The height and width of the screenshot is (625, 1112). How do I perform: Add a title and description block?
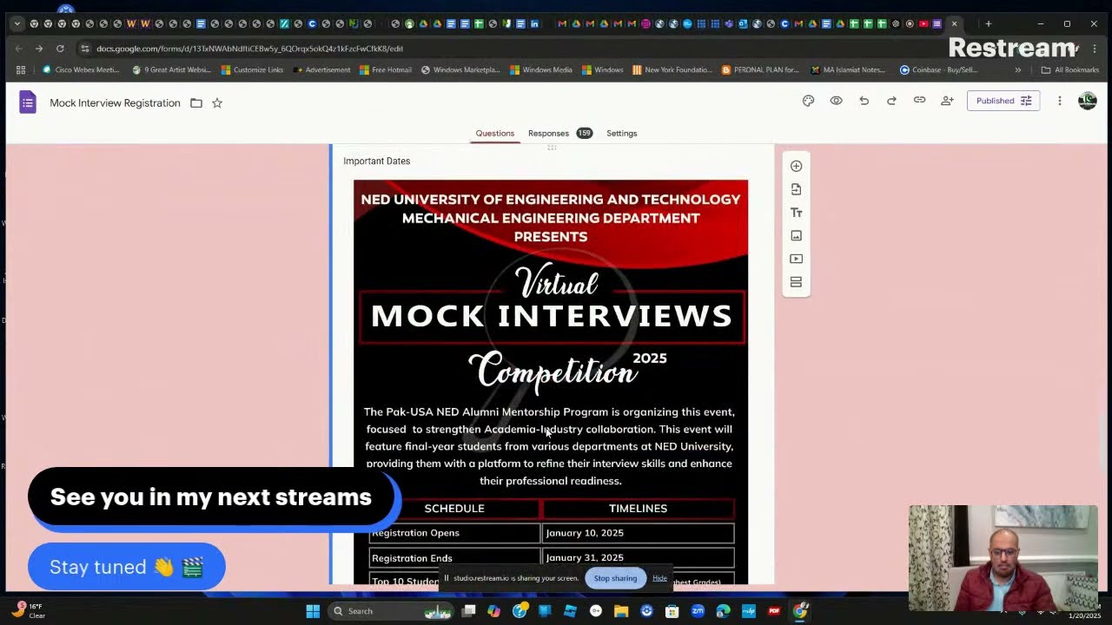pos(796,213)
